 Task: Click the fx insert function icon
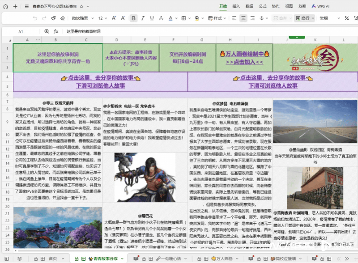(56, 32)
